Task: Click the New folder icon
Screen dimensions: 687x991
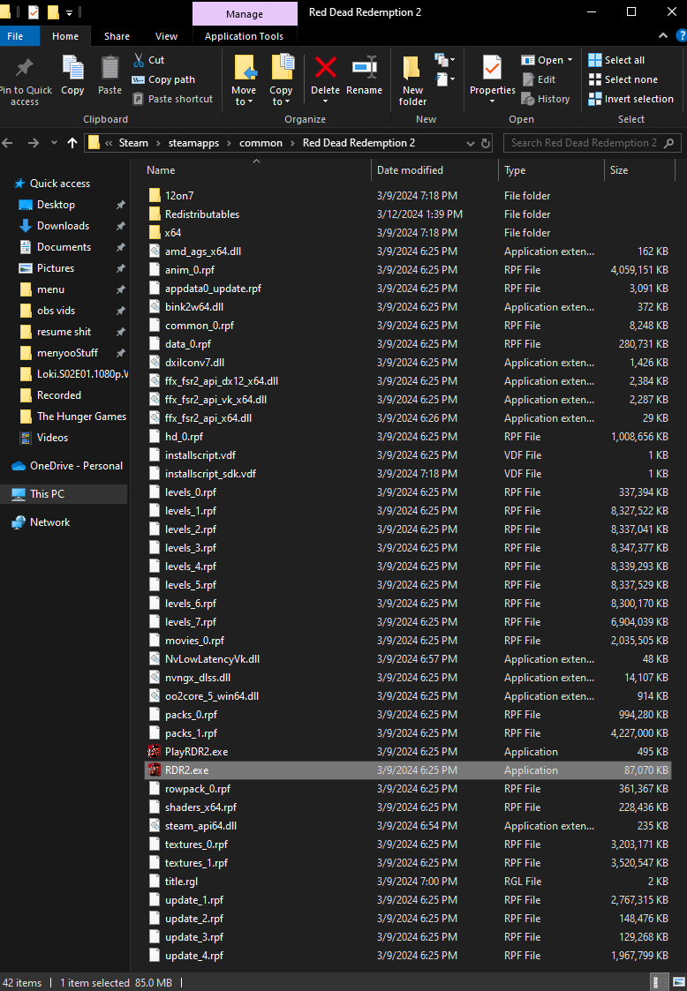Action: tap(412, 68)
